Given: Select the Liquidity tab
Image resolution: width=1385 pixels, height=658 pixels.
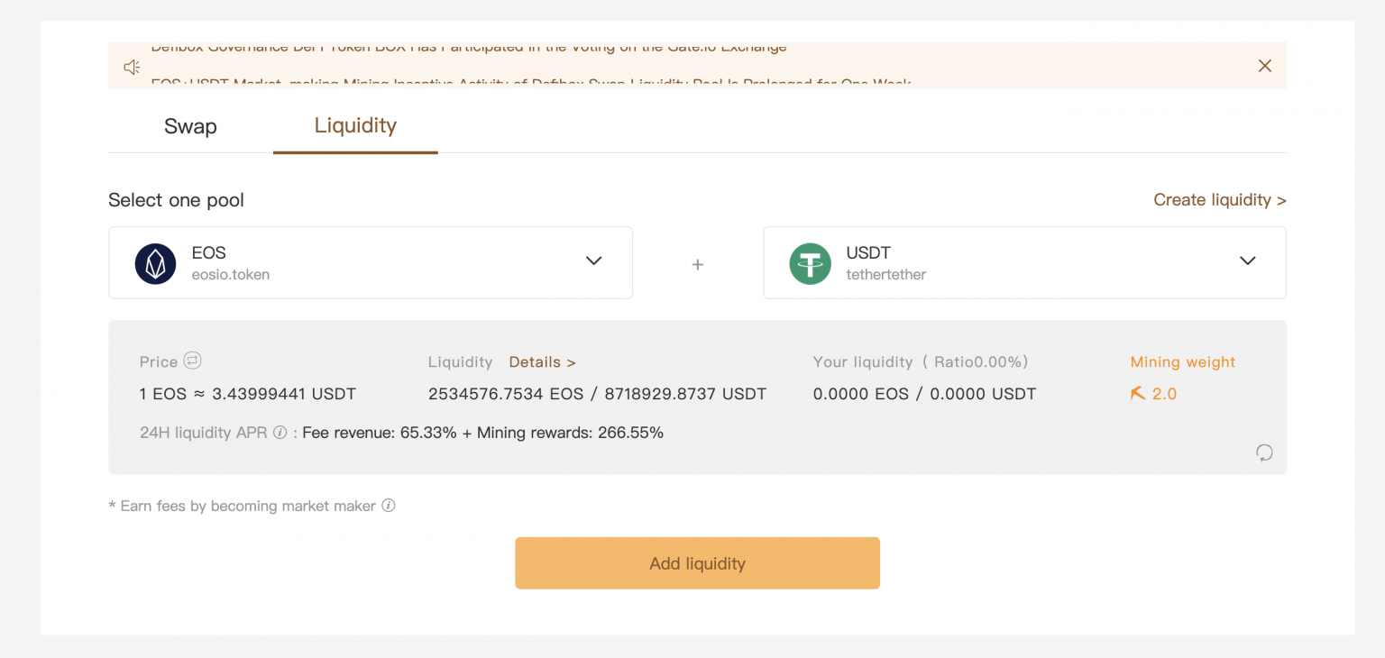Looking at the screenshot, I should (x=355, y=125).
